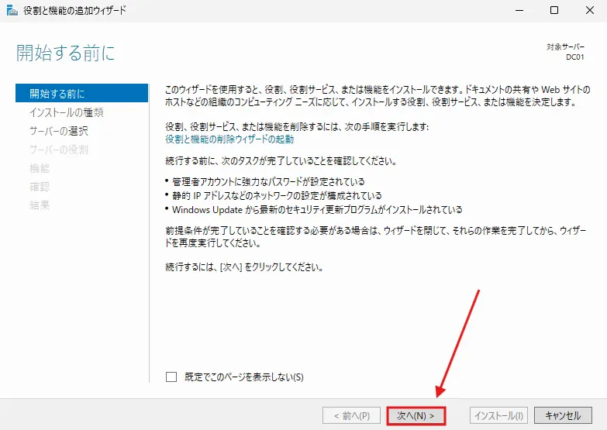Click the 前へ(P) button
Viewport: 607px width, 430px height.
(x=351, y=416)
